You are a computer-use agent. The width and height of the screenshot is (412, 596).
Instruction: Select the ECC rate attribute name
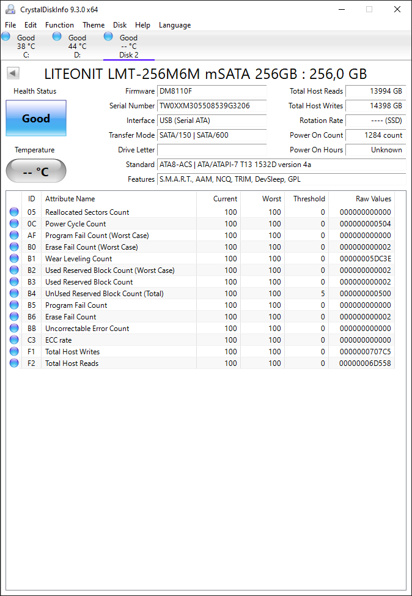point(58,340)
